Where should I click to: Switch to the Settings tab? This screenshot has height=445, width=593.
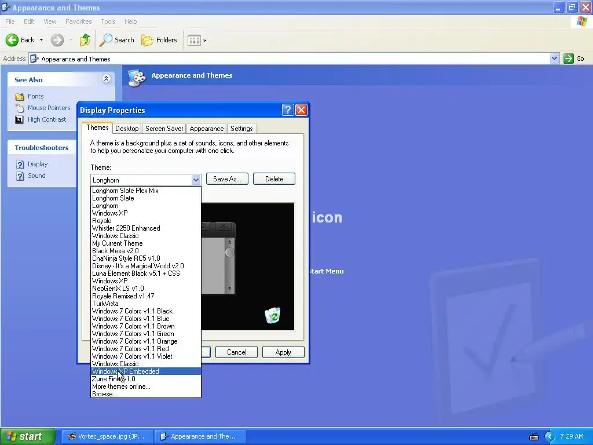pos(241,129)
